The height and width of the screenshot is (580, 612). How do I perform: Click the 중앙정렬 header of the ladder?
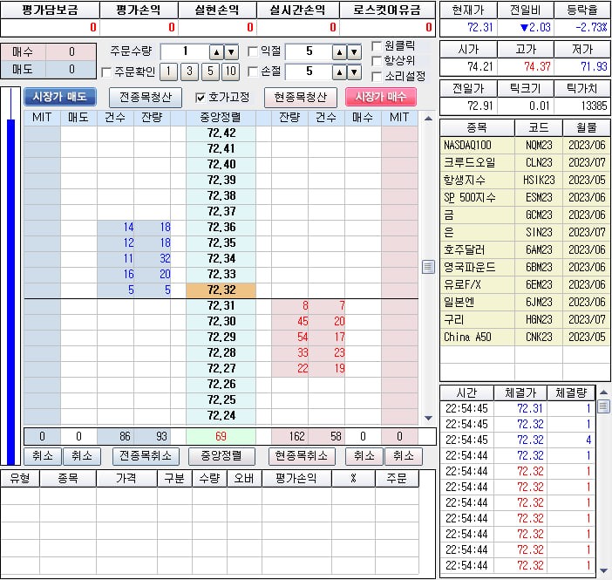[x=221, y=118]
